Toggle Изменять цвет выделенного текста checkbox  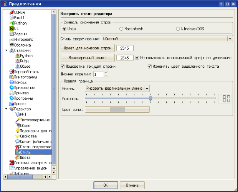[x=150, y=67]
